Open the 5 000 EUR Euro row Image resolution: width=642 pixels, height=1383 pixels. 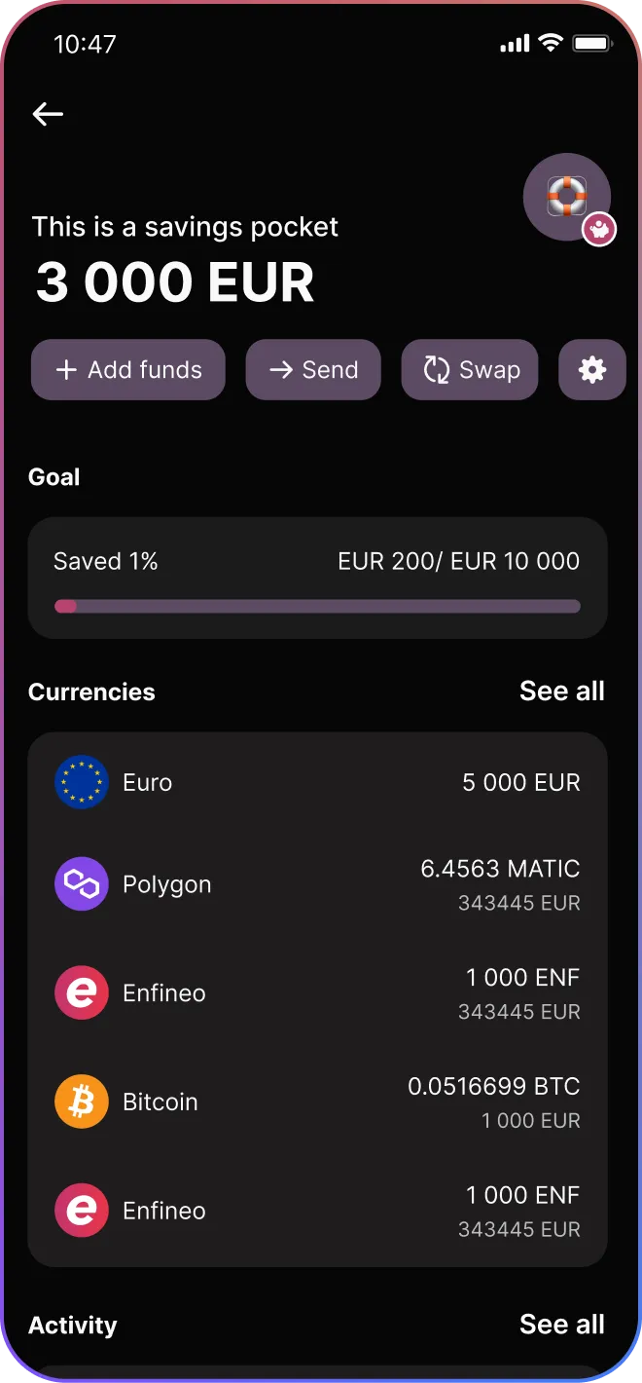[x=317, y=782]
